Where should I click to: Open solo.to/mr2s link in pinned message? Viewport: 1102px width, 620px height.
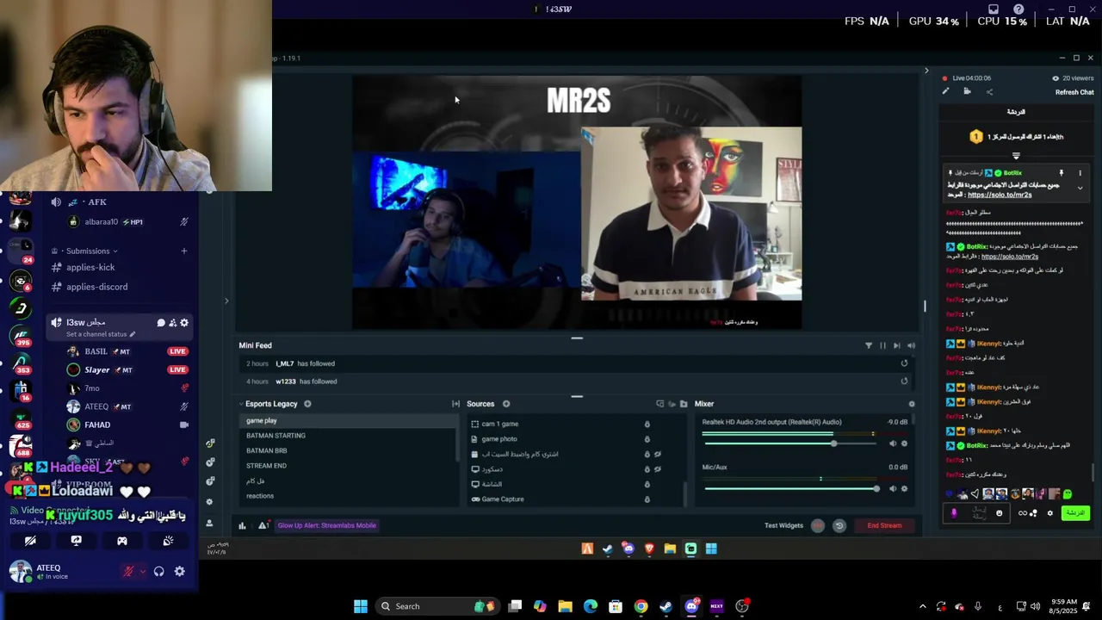pos(1000,195)
